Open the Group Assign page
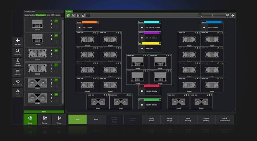257x141 pixels. pyautogui.click(x=169, y=119)
